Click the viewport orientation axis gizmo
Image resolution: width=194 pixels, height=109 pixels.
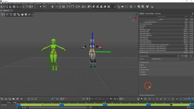pyautogui.click(x=133, y=18)
